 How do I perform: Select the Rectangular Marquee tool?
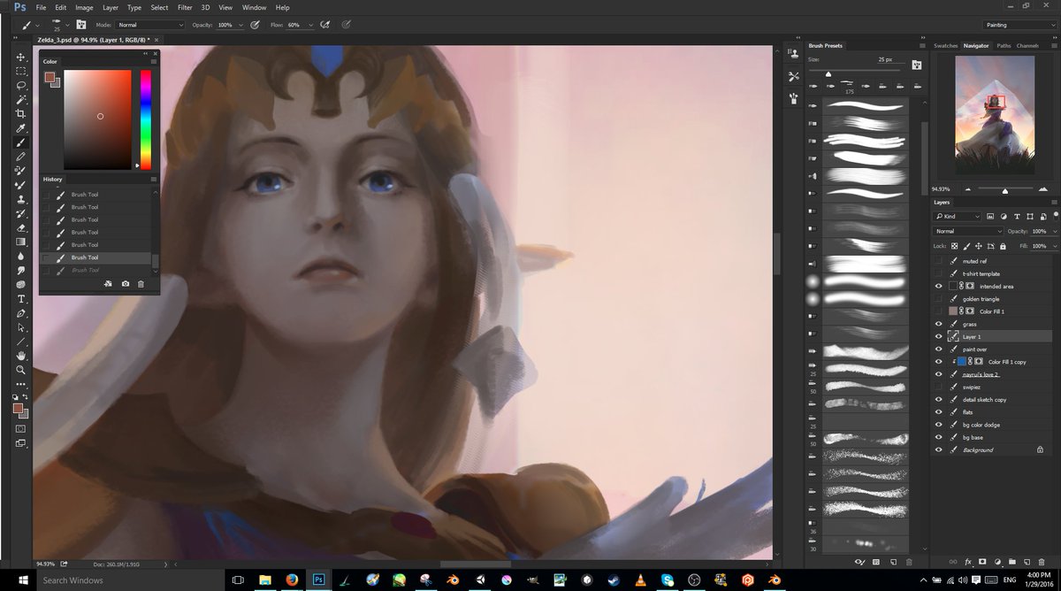click(x=20, y=72)
